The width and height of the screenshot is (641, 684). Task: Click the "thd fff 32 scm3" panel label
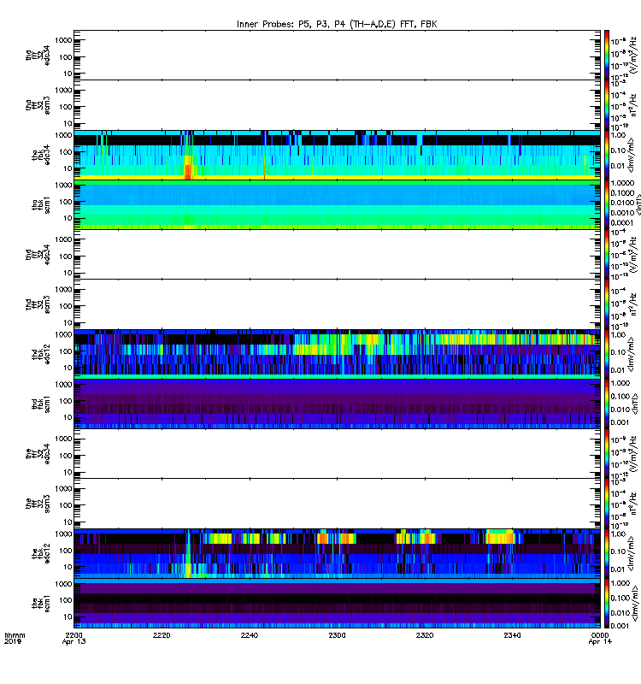[x=38, y=304]
